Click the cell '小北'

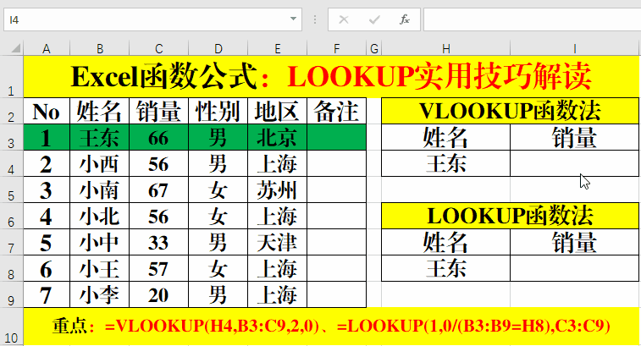[100, 216]
